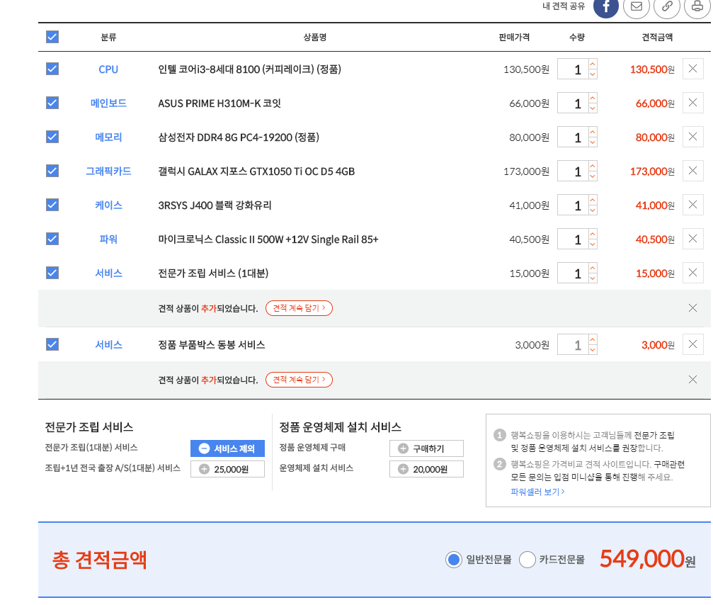Print the estimate with printer icon
The height and width of the screenshot is (605, 713).
tap(697, 6)
